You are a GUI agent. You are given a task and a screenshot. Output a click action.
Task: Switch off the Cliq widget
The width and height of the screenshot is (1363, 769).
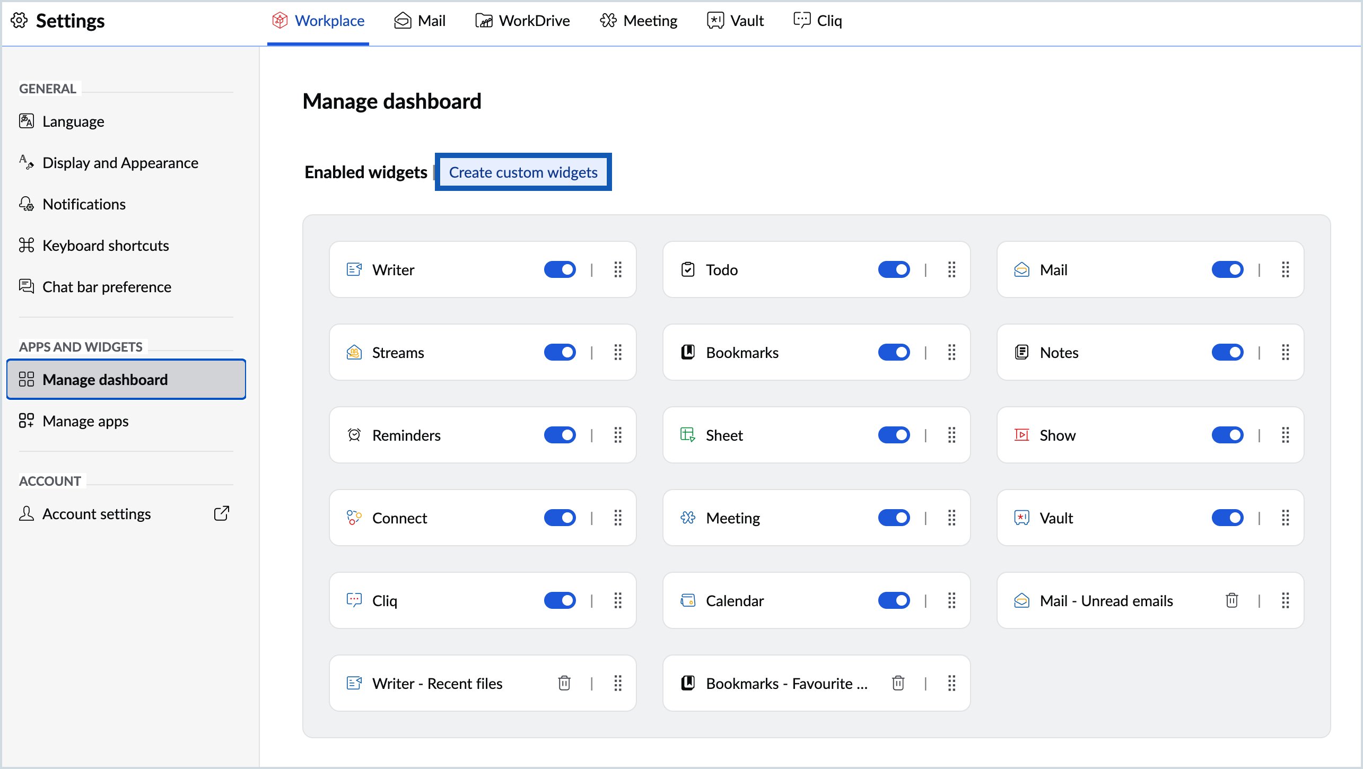coord(560,600)
